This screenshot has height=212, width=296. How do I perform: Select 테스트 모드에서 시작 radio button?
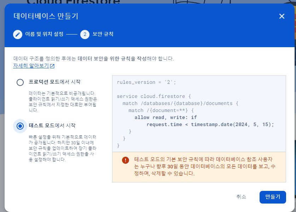pyautogui.click(x=20, y=126)
